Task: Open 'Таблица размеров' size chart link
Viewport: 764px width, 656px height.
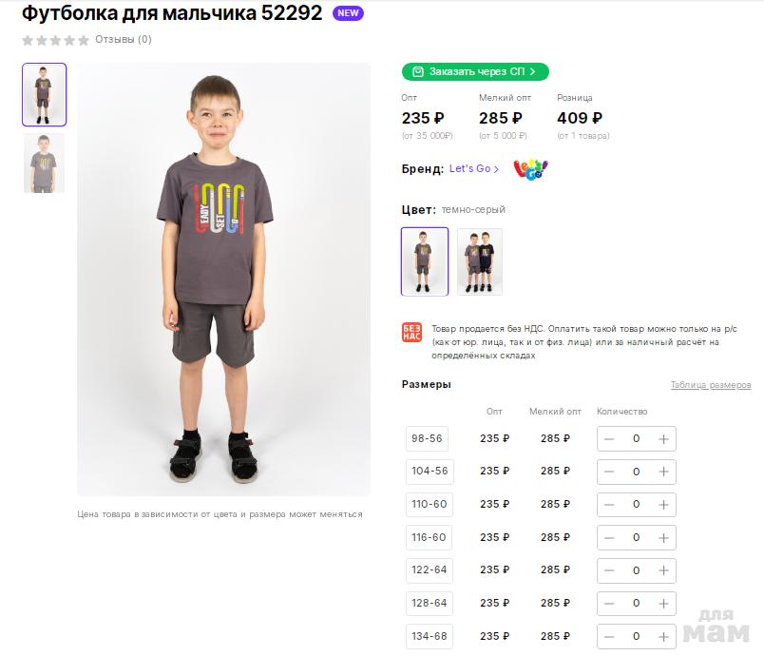Action: 710,385
